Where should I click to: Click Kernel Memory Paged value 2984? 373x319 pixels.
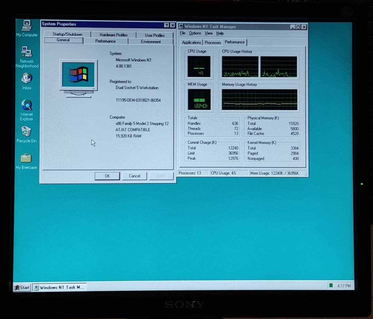pos(295,153)
